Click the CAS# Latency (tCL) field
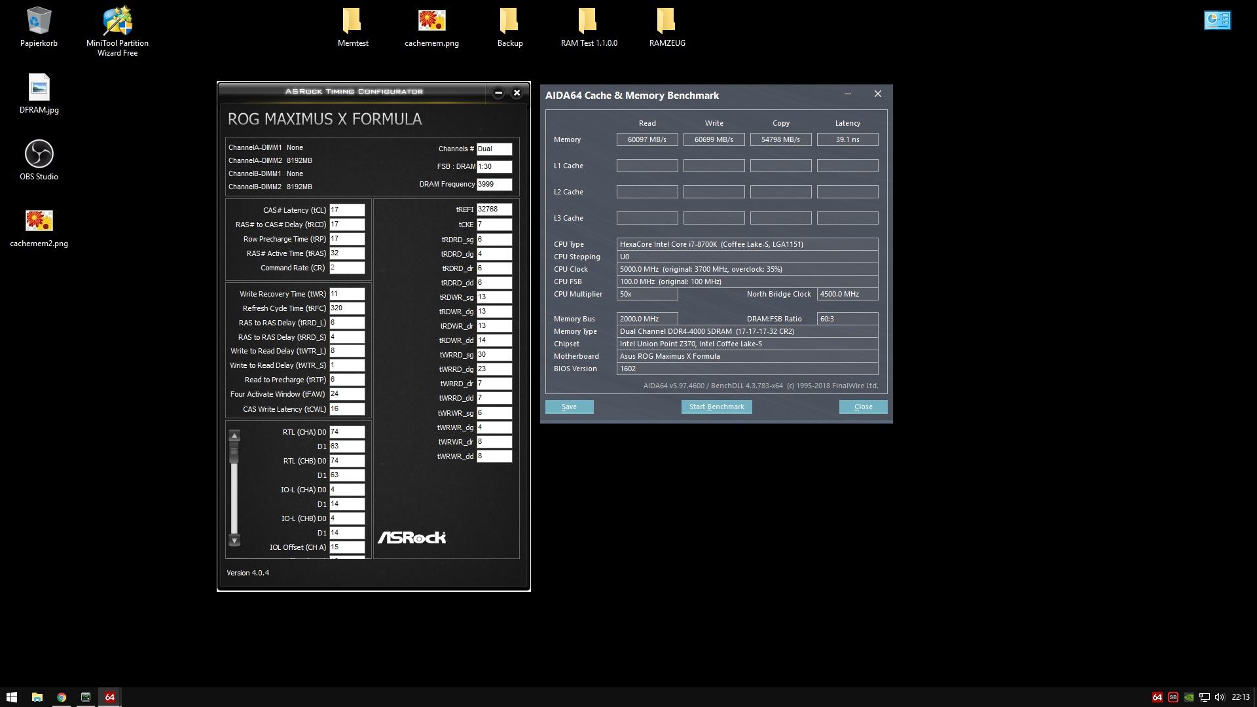This screenshot has width=1257, height=707. (x=346, y=210)
